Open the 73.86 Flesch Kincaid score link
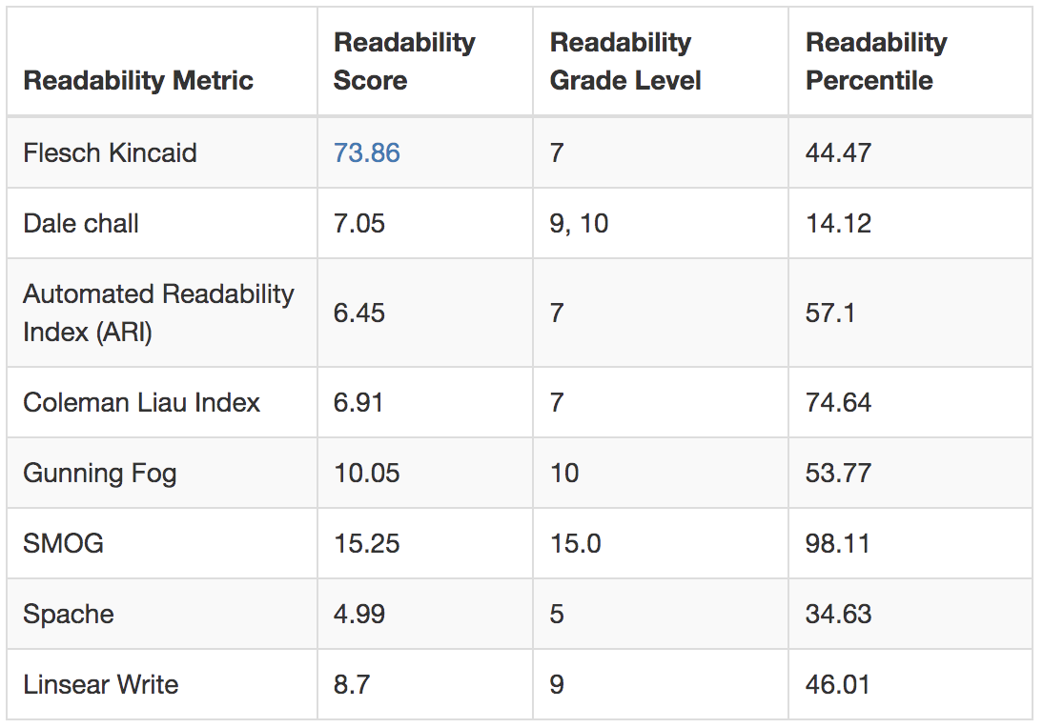The image size is (1043, 728). tap(366, 152)
